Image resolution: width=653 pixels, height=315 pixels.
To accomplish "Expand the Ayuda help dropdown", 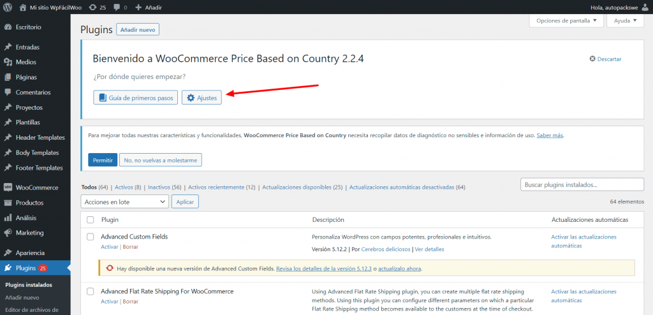I will (625, 20).
